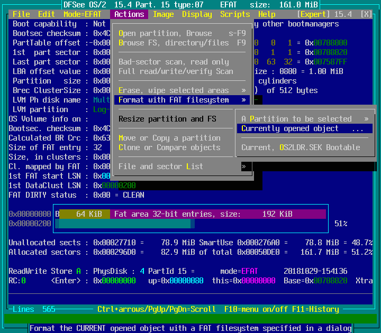
Task: Open the File menu
Action: coord(21,14)
